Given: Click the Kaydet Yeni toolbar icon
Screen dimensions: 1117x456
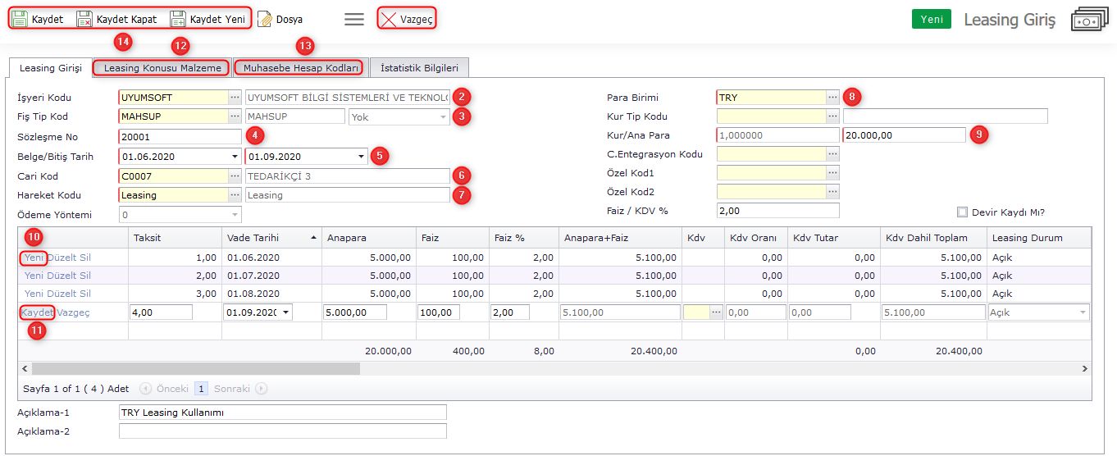Looking at the screenshot, I should [x=178, y=19].
